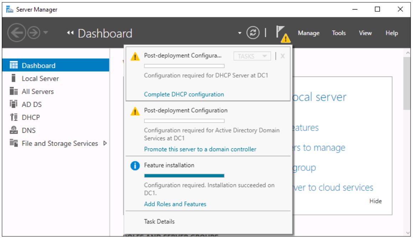
Task: Open the TASKS dropdown in DHCP notification
Action: (x=252, y=56)
